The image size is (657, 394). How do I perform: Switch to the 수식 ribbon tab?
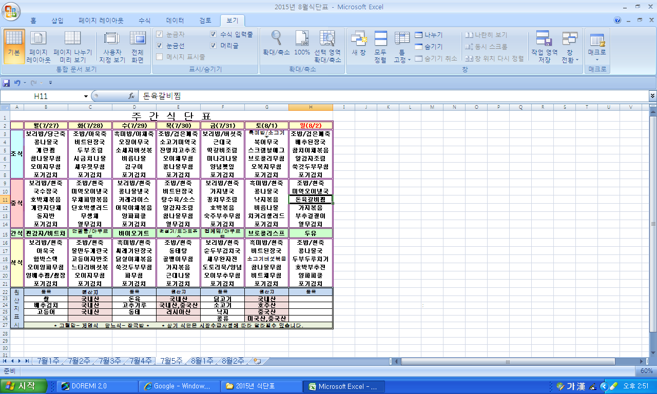(145, 21)
